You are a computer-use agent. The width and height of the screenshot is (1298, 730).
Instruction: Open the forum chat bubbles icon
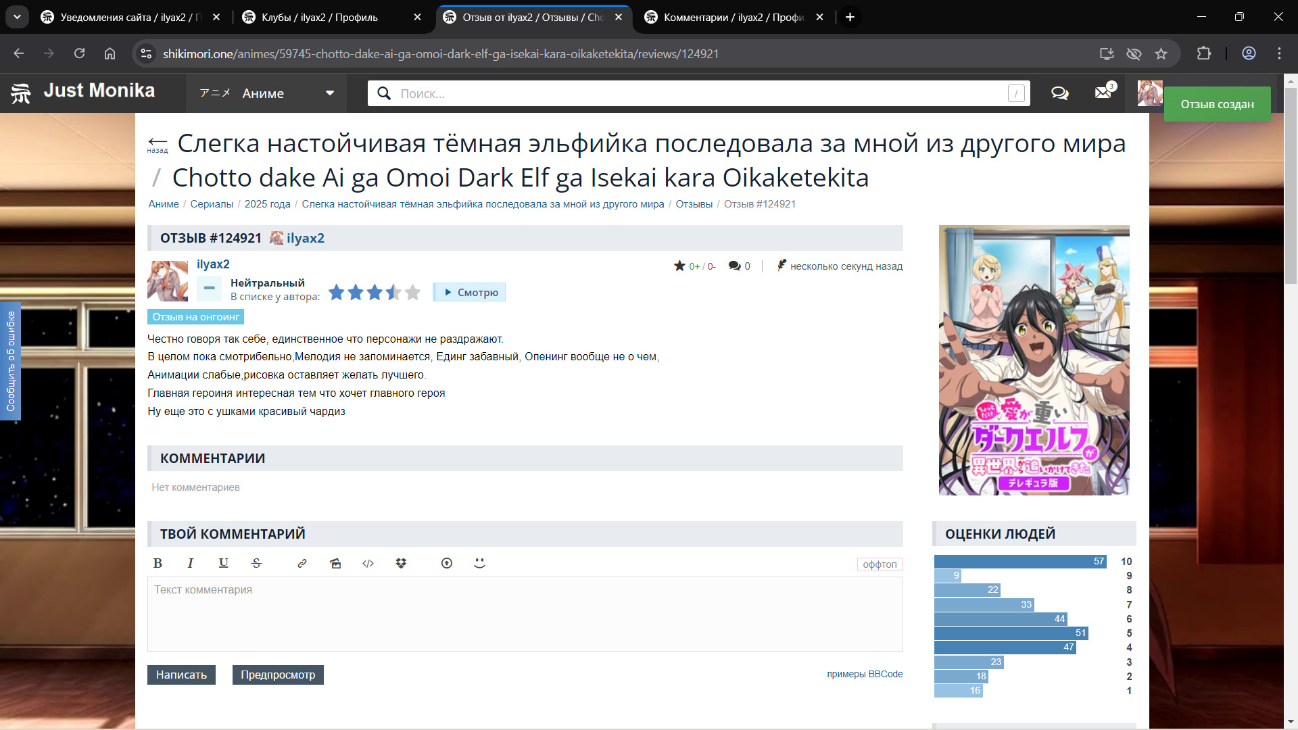tap(1059, 93)
